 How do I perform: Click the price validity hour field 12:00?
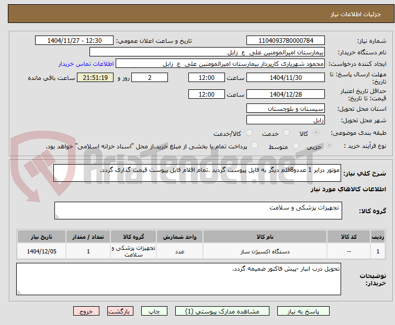[x=206, y=94]
